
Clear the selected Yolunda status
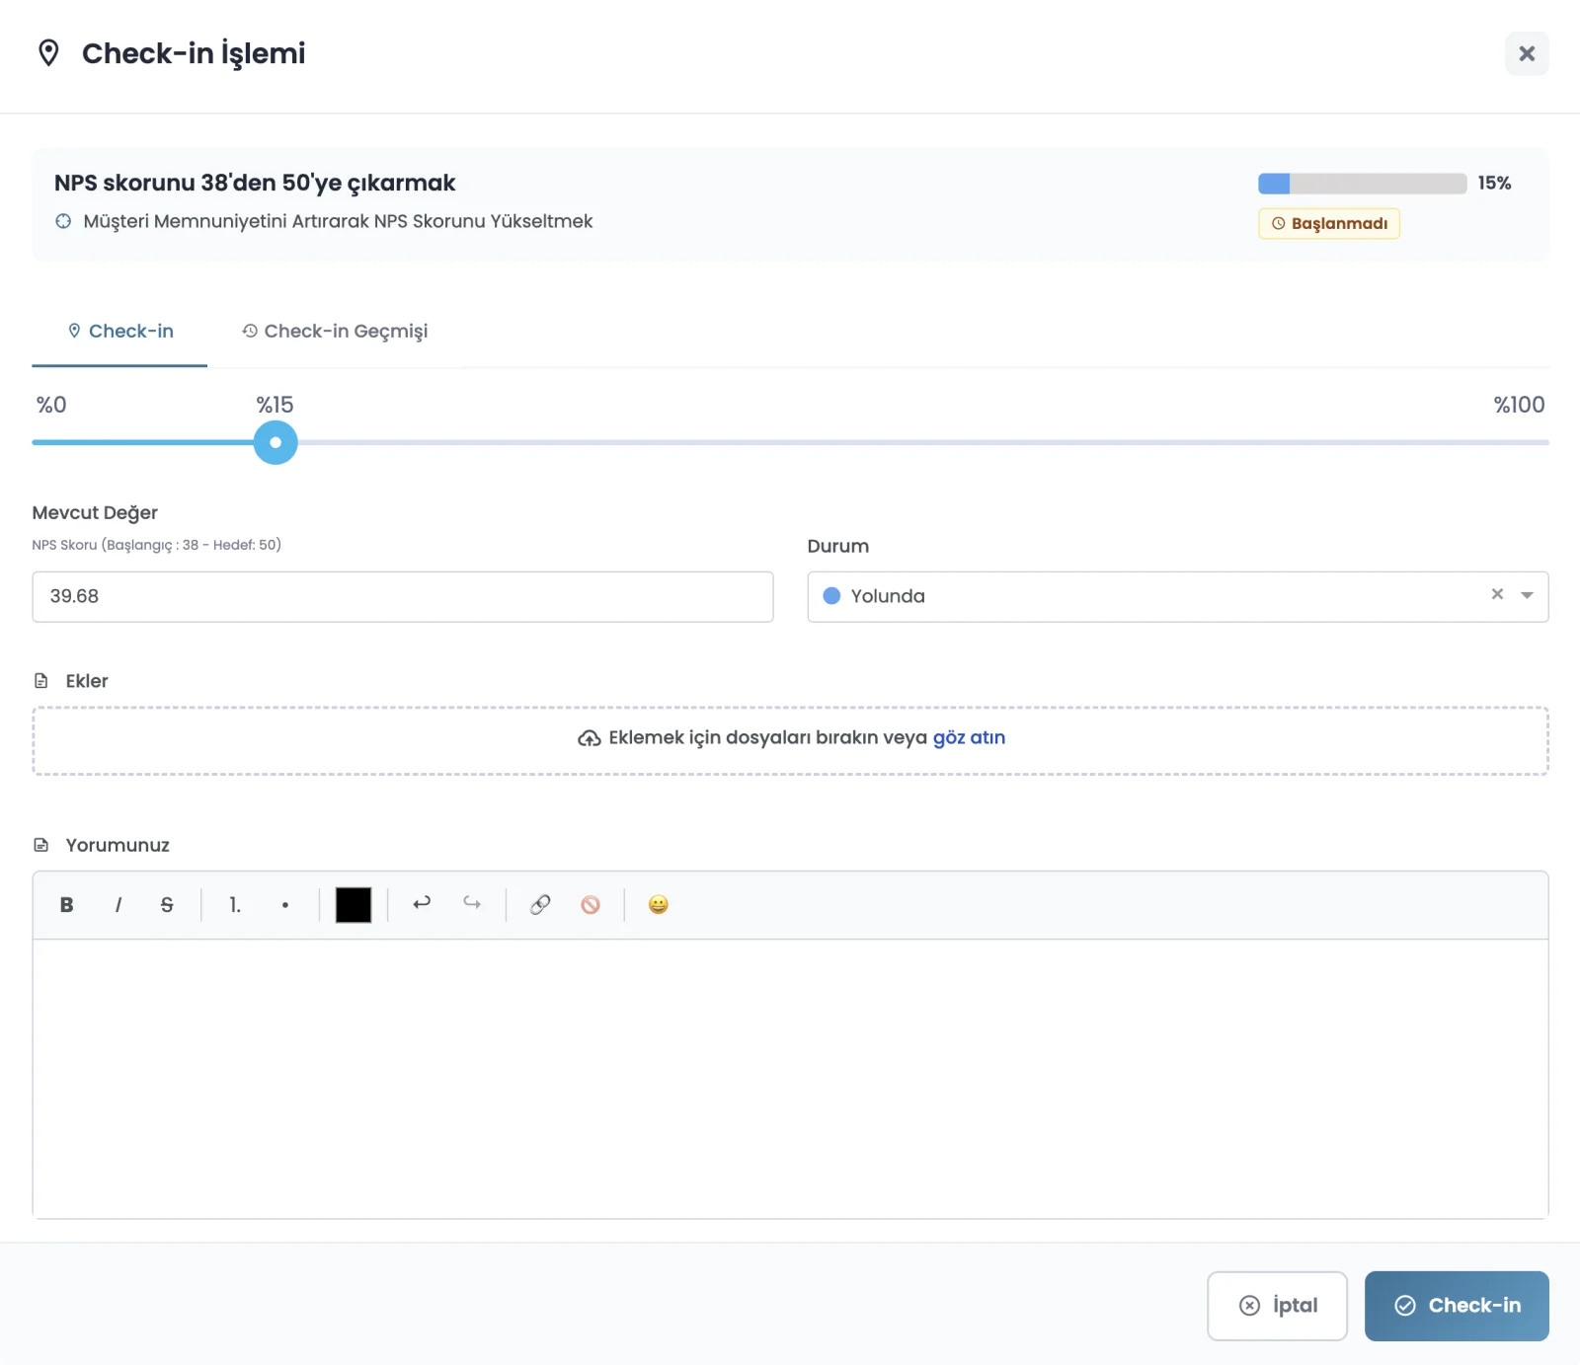(1497, 595)
